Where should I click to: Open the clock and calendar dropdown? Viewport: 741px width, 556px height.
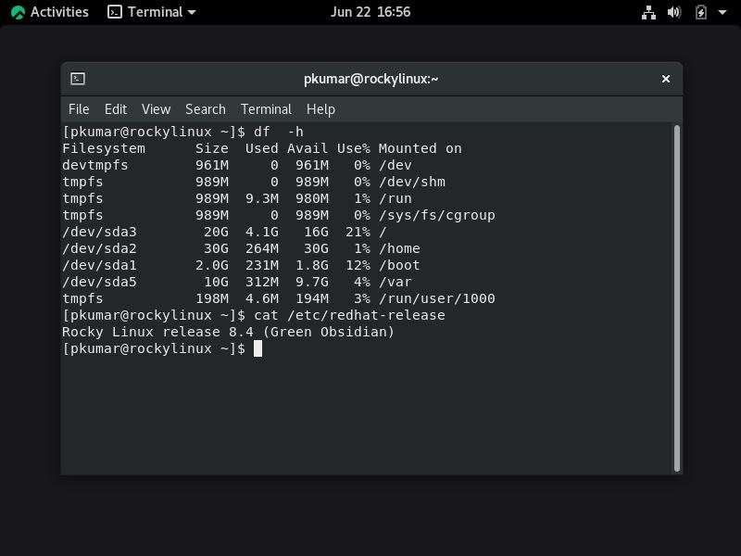point(370,12)
